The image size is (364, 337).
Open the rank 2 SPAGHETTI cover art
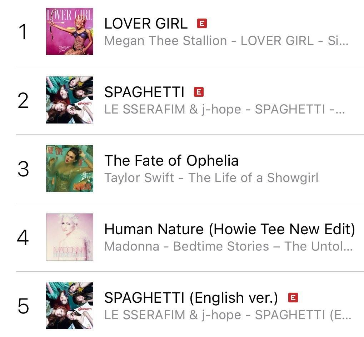click(70, 100)
